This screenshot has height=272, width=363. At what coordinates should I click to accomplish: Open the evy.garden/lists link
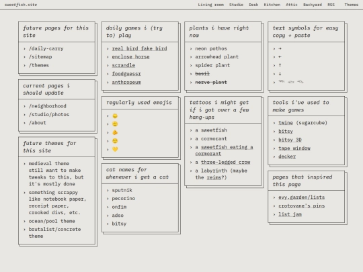tap(301, 197)
